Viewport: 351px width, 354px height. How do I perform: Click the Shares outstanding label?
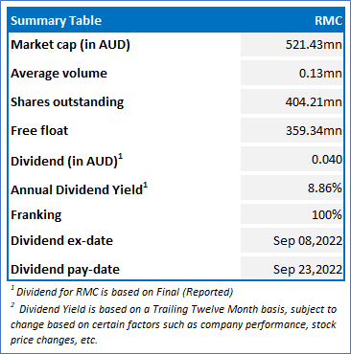click(67, 102)
